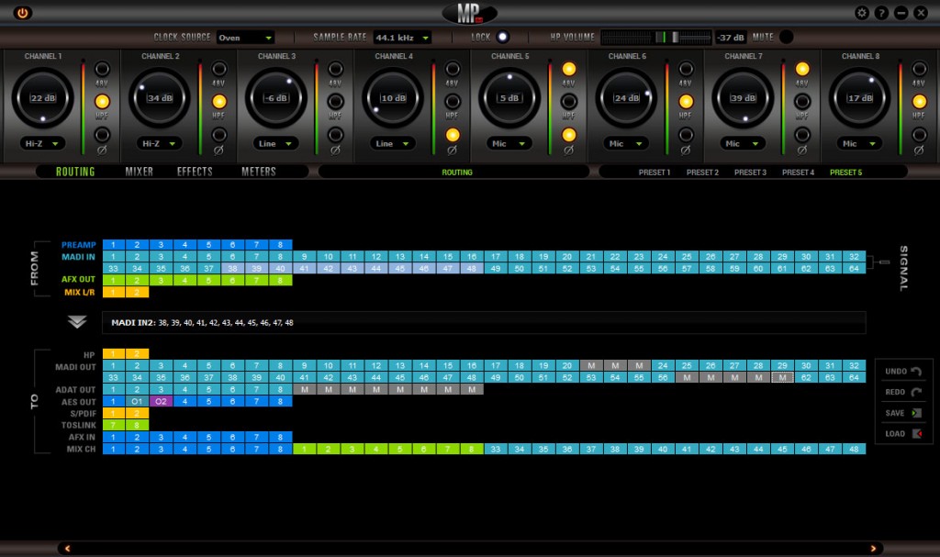Switch to the Mixer tab
Viewport: 940px width, 557px height.
click(x=140, y=172)
